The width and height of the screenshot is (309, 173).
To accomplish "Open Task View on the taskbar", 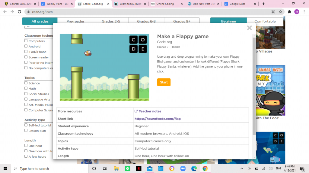I will (105, 168).
